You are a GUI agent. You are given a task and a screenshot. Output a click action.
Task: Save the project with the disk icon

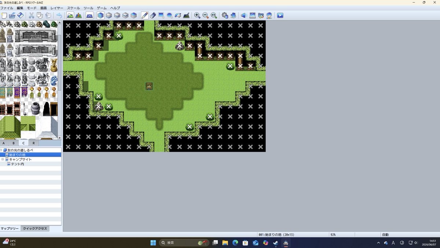tap(21, 15)
